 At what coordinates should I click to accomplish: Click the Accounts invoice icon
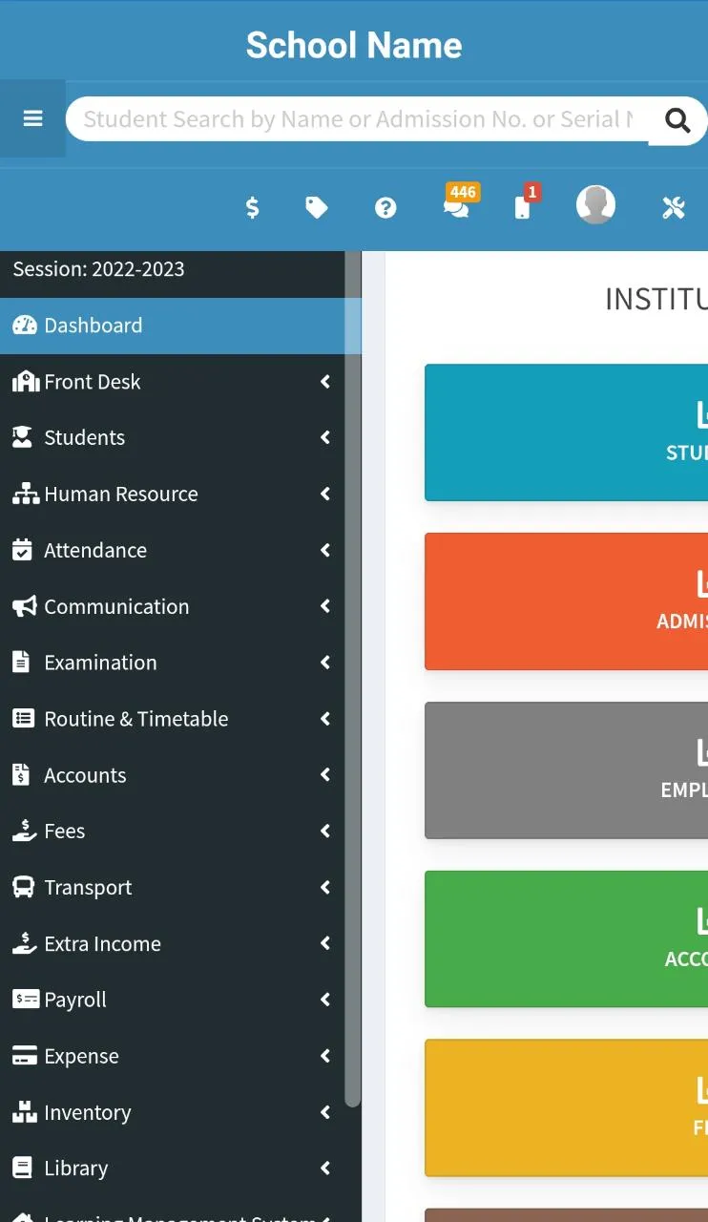click(x=20, y=775)
